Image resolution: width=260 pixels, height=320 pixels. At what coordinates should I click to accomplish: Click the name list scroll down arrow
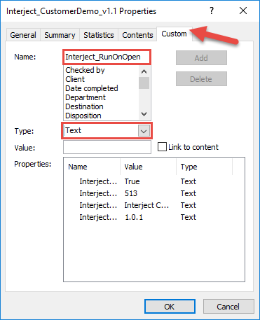click(x=144, y=114)
